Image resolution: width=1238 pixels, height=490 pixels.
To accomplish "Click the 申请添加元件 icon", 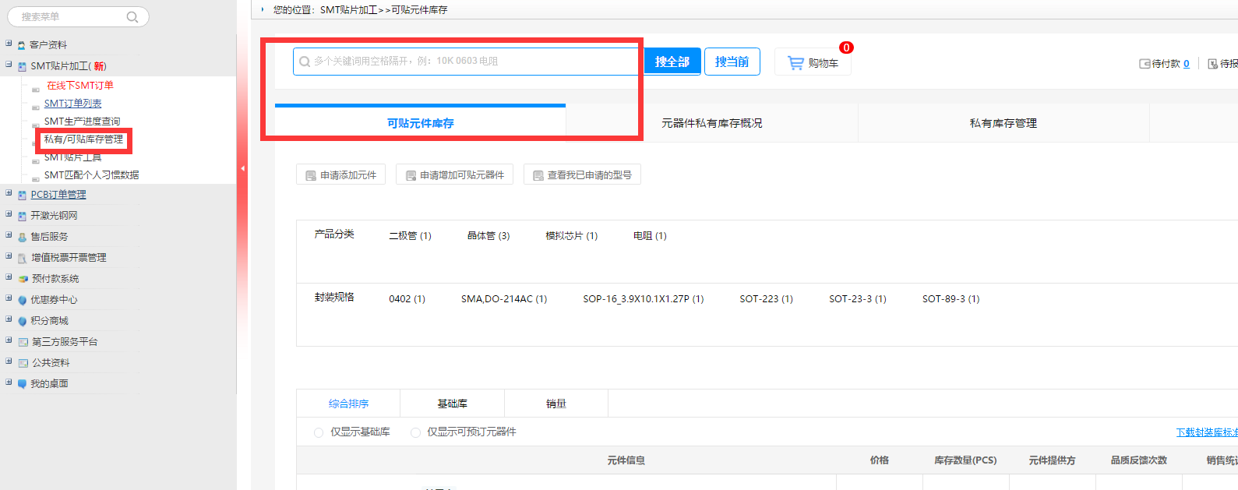I will (311, 176).
